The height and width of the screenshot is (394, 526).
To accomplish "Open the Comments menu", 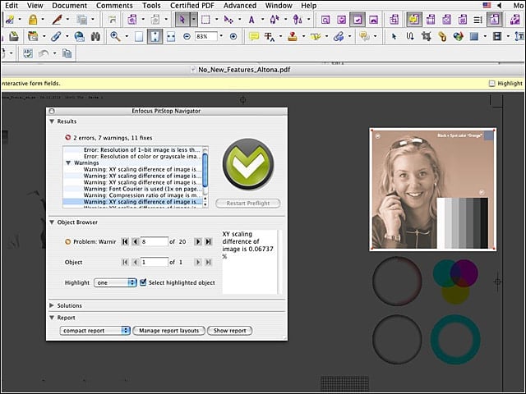I will click(x=114, y=6).
